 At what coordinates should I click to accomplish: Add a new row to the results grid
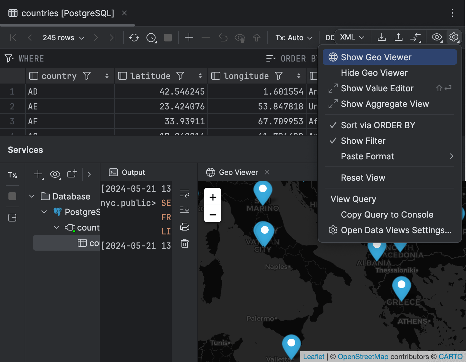click(x=189, y=38)
